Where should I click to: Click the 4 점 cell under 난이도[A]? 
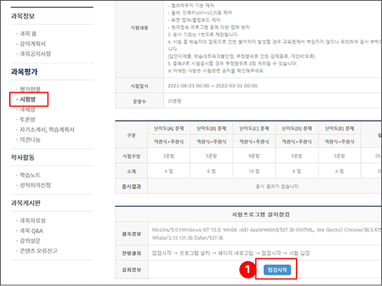[x=169, y=171]
